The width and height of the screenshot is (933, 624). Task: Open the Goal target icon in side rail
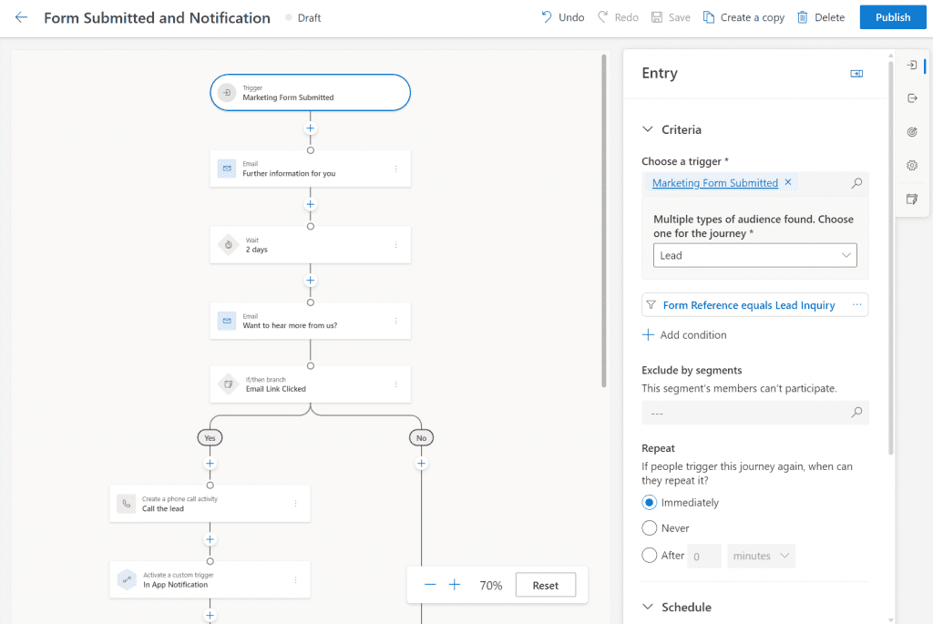912,132
